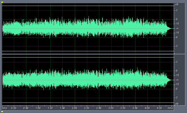
Task: Click the dB label atop the upper amplitude ruler
Action: coord(177,5)
